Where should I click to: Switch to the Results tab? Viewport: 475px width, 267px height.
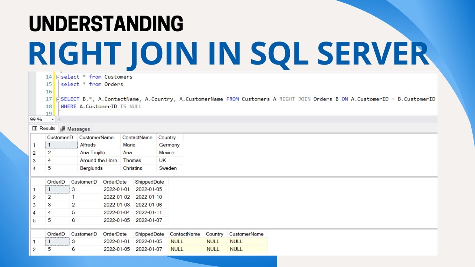(44, 128)
